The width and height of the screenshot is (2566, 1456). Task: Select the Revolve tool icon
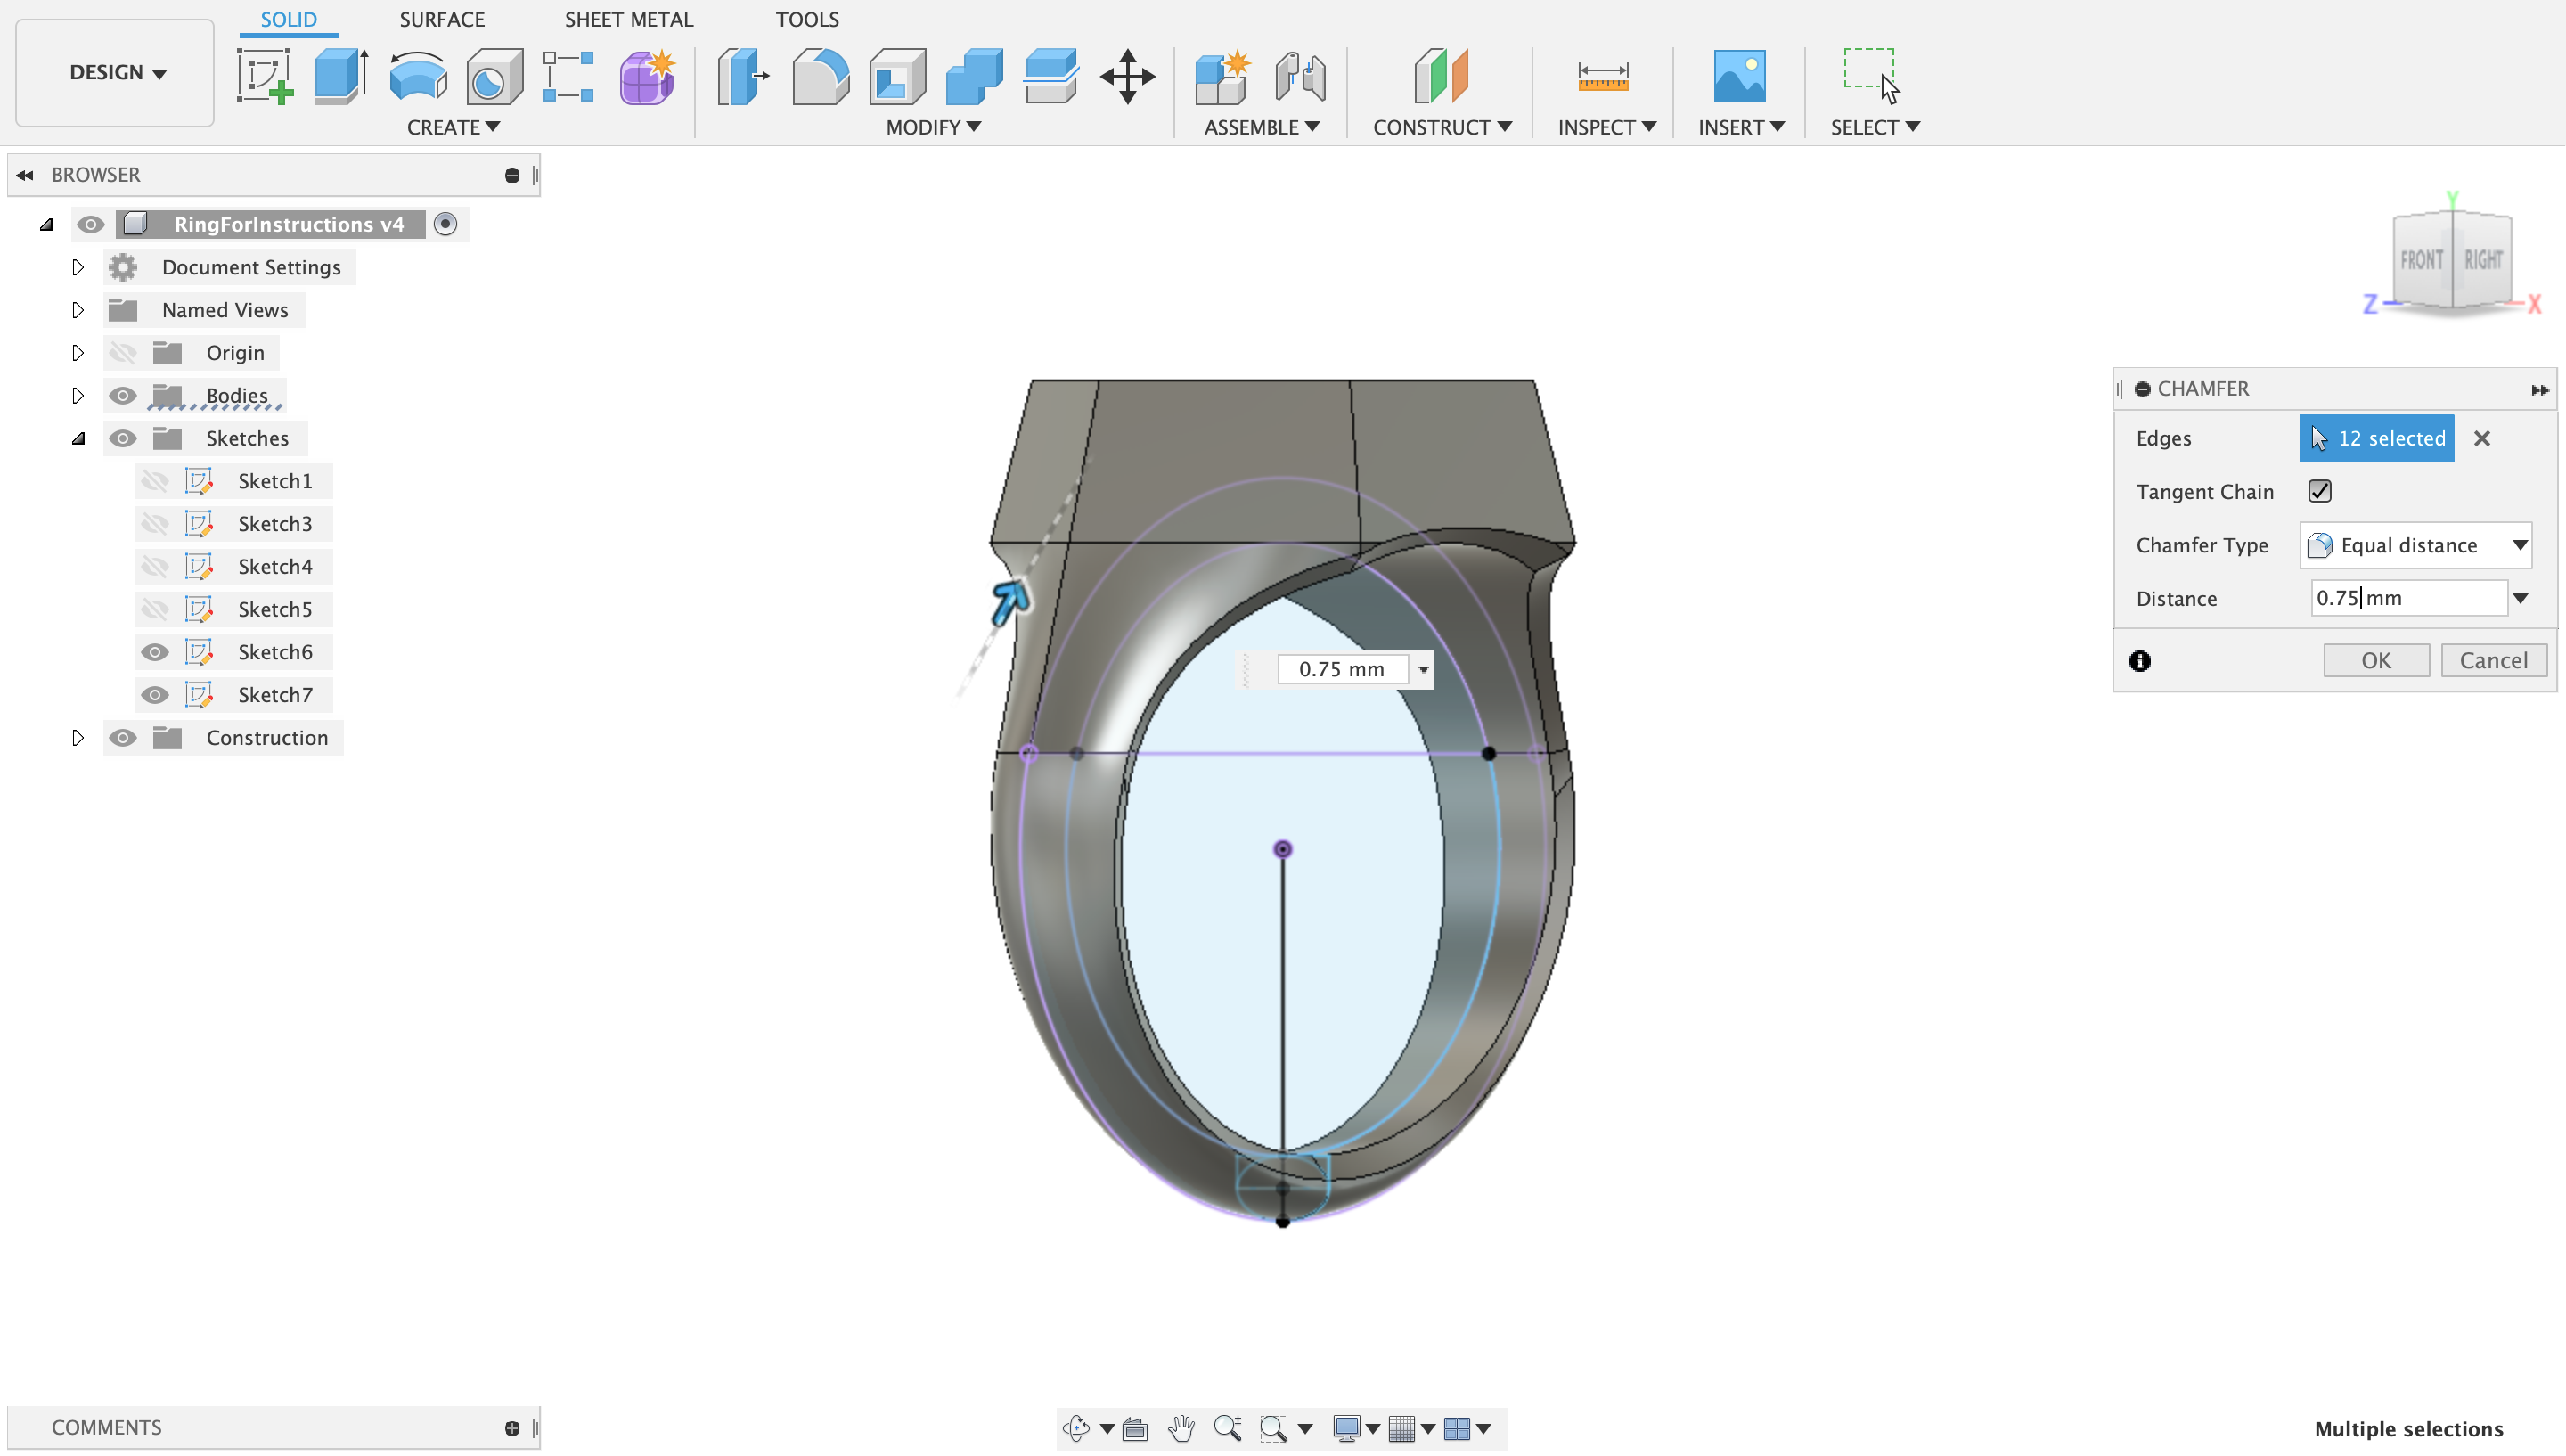[x=418, y=76]
